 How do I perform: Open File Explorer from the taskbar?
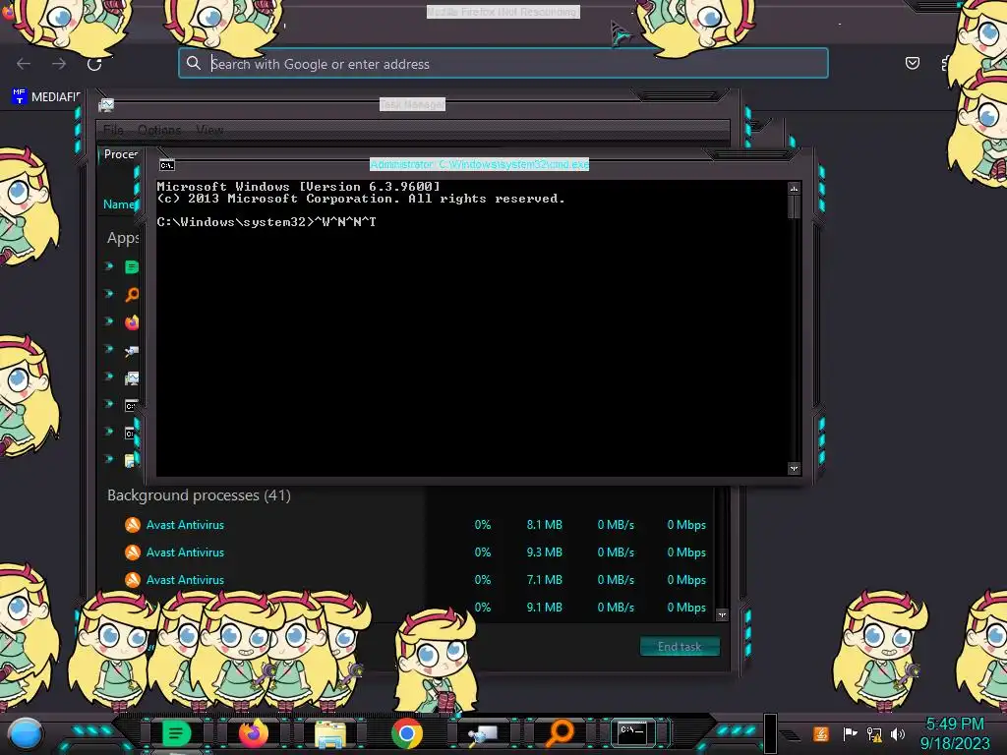tap(330, 734)
